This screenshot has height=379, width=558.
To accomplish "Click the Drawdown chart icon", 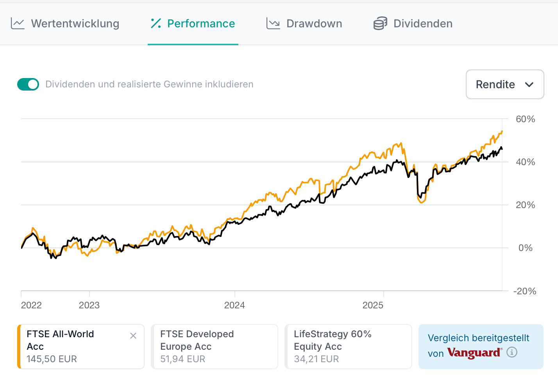I will [x=273, y=24].
